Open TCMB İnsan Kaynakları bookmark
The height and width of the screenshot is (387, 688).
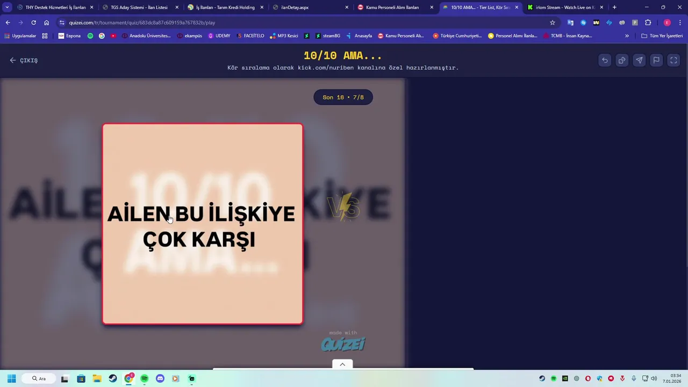pos(568,36)
